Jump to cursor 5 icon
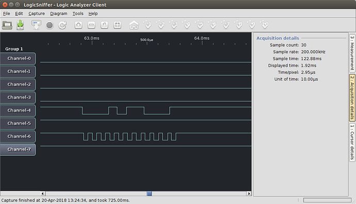Image resolution: width=356 pixels, height=204 pixels. [x=200, y=25]
